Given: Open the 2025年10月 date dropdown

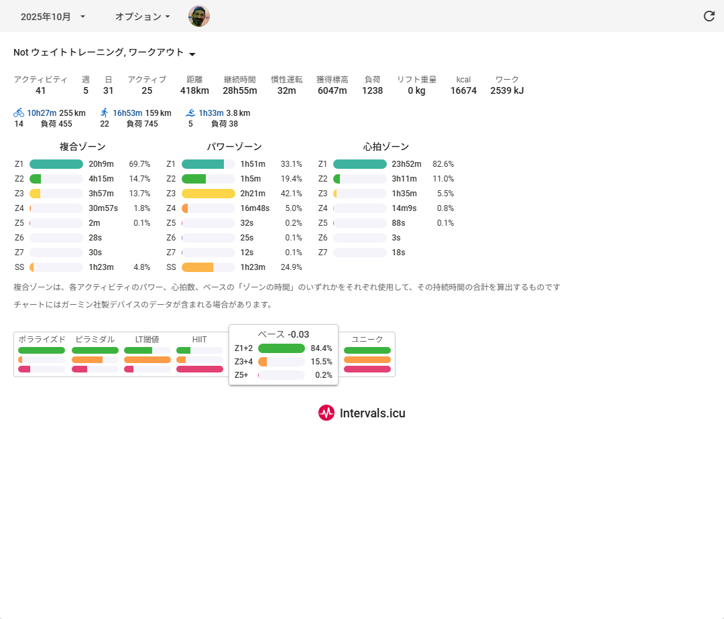Looking at the screenshot, I should 53,17.
